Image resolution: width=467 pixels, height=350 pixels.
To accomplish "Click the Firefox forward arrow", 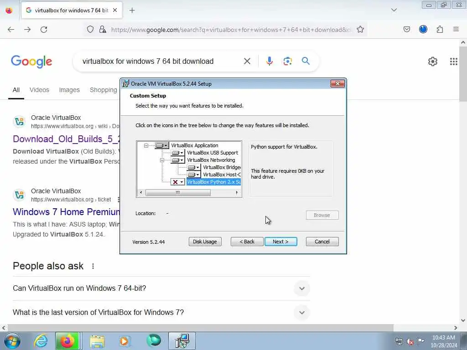I will (x=27, y=30).
